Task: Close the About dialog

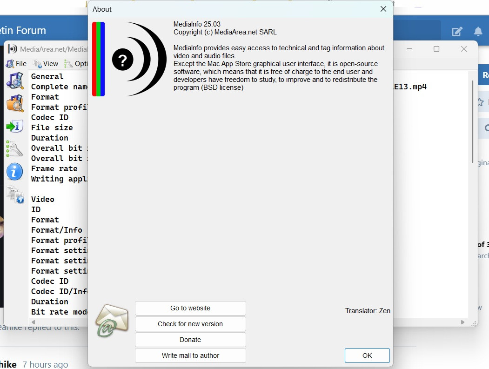Action: click(x=383, y=9)
